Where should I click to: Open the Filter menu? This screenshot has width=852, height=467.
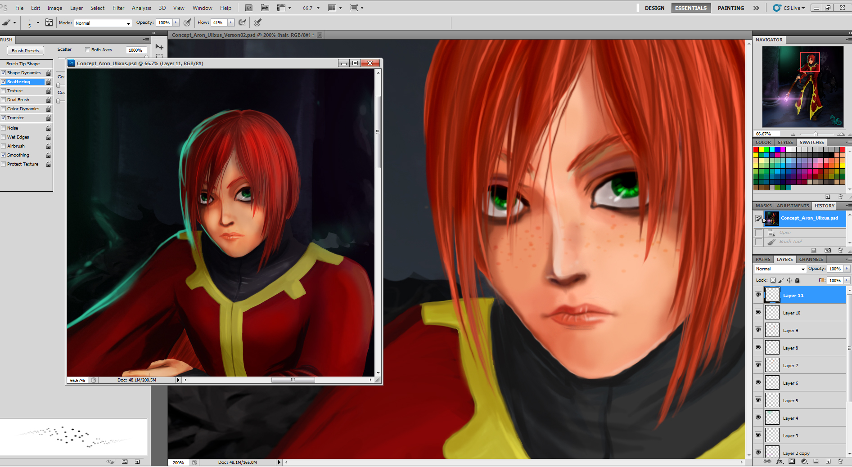pyautogui.click(x=118, y=8)
